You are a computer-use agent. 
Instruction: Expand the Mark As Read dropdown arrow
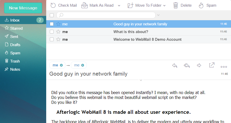[119, 5]
